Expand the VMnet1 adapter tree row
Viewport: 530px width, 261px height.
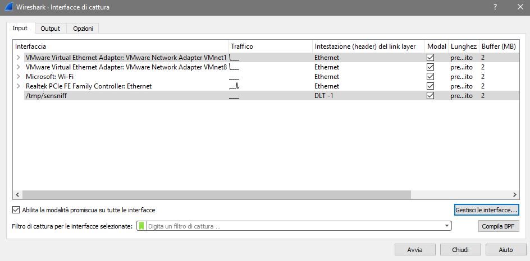point(19,58)
